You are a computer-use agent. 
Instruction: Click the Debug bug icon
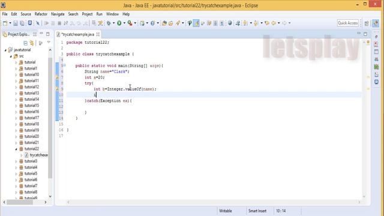[x=109, y=23]
